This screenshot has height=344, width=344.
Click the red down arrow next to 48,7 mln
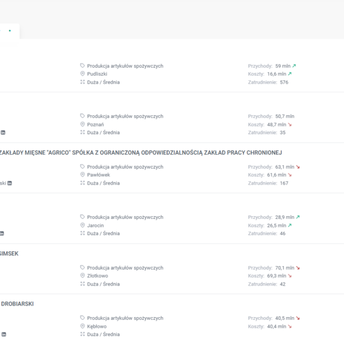click(290, 124)
